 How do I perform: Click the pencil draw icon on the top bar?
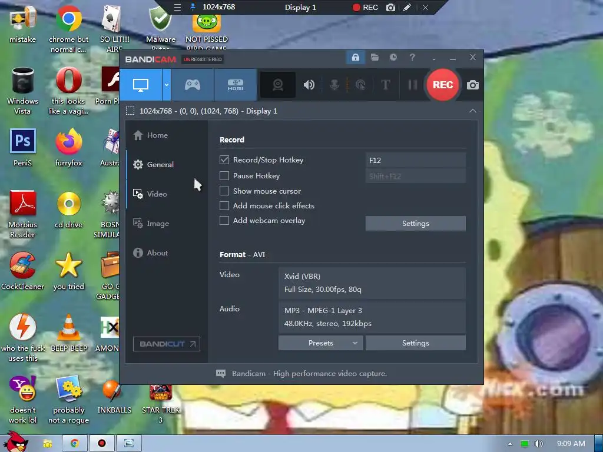(407, 7)
